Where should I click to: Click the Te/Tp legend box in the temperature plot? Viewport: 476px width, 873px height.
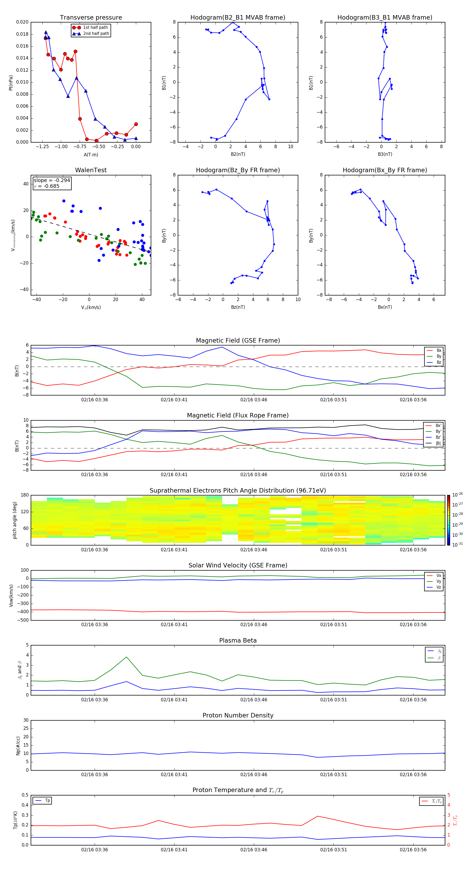click(x=431, y=801)
